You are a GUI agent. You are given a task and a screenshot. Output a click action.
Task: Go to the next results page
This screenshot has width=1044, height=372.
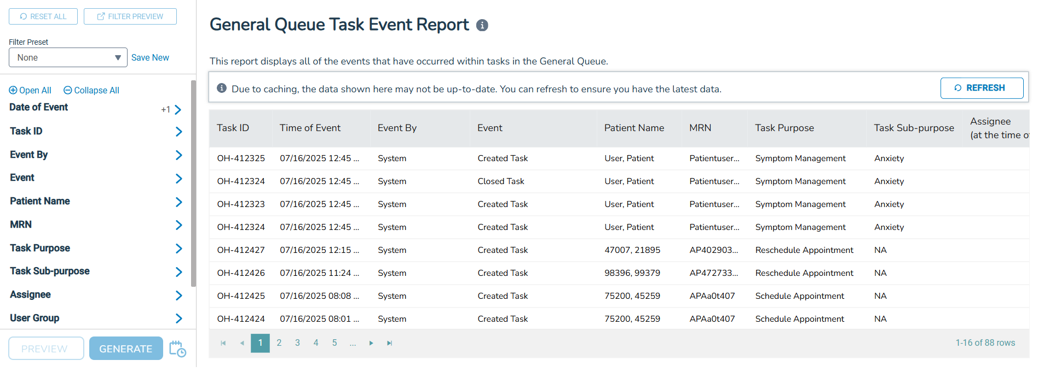[x=371, y=343]
